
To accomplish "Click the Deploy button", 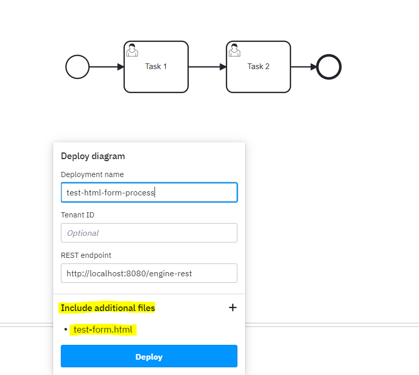I will coord(149,356).
